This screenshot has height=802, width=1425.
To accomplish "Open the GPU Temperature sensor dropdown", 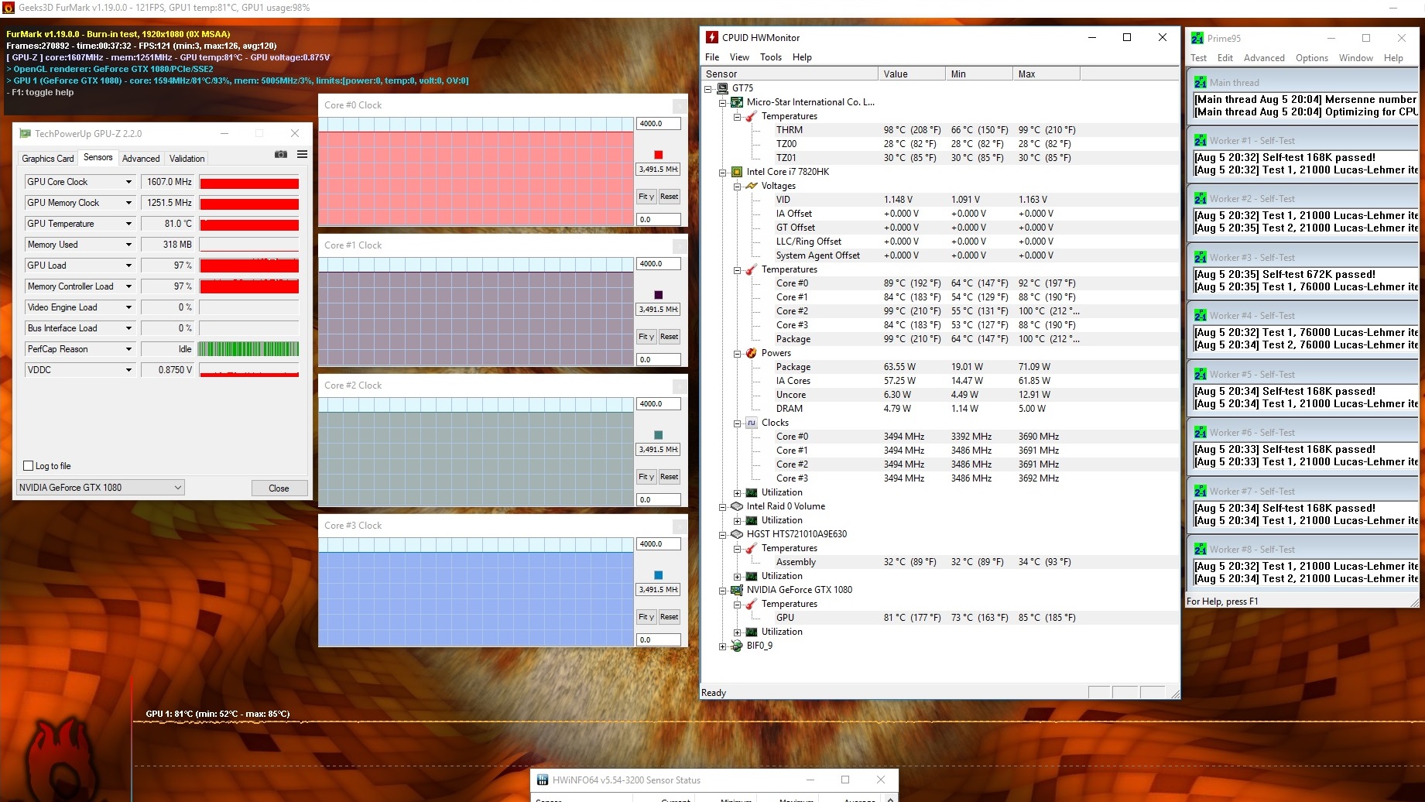I will [128, 224].
